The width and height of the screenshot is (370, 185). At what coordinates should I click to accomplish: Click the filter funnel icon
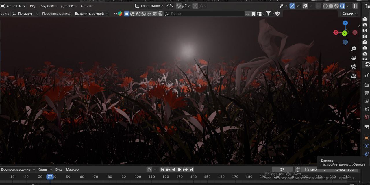tap(268, 14)
